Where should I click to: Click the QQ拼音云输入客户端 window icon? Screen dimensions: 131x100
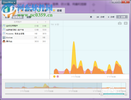click(x=4, y=30)
